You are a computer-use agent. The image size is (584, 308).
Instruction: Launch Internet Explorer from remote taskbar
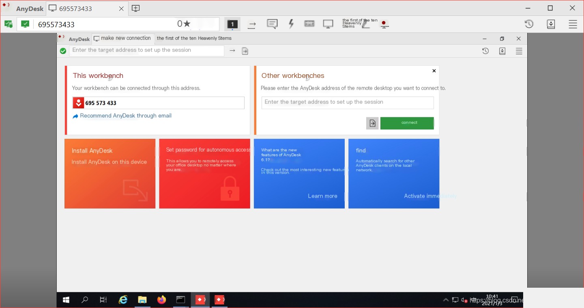click(123, 300)
